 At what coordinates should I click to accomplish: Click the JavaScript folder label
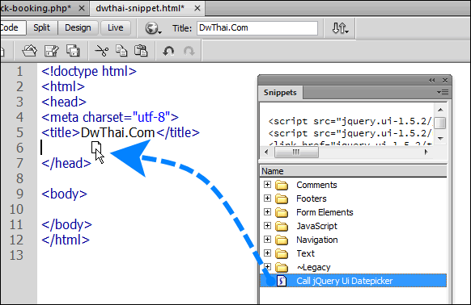click(317, 226)
